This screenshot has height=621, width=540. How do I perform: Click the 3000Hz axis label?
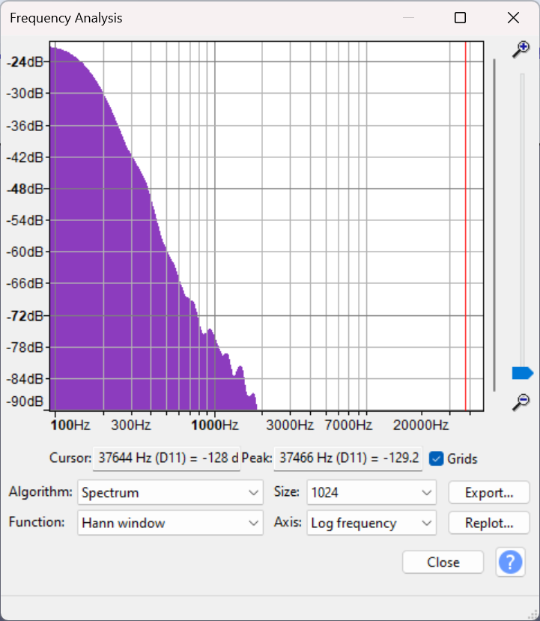(290, 425)
